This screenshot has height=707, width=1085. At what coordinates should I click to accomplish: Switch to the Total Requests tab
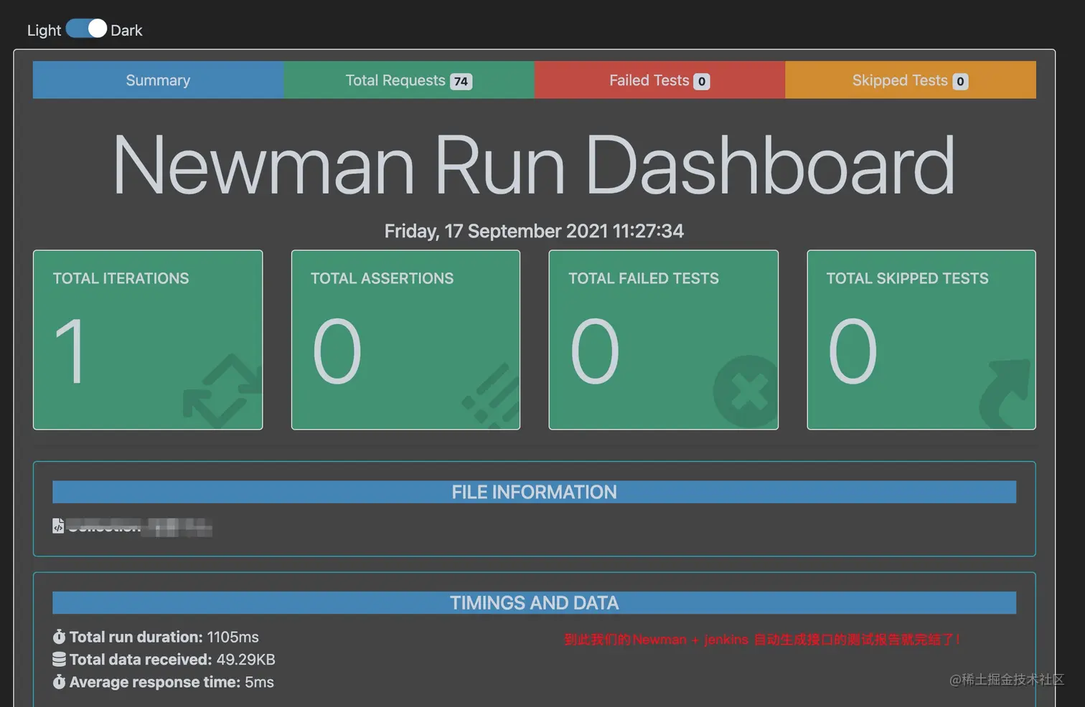[x=409, y=80]
